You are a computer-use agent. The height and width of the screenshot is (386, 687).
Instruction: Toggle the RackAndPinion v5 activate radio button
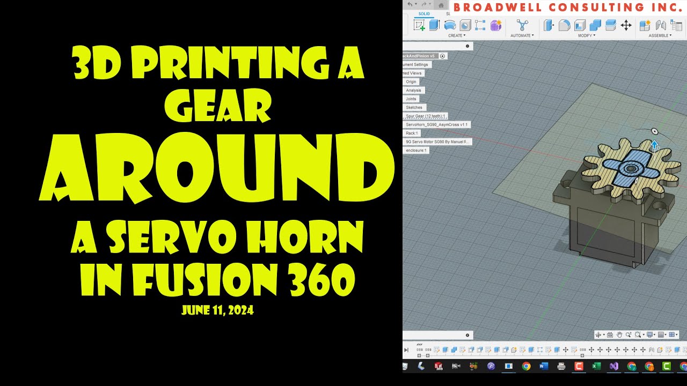(x=443, y=56)
